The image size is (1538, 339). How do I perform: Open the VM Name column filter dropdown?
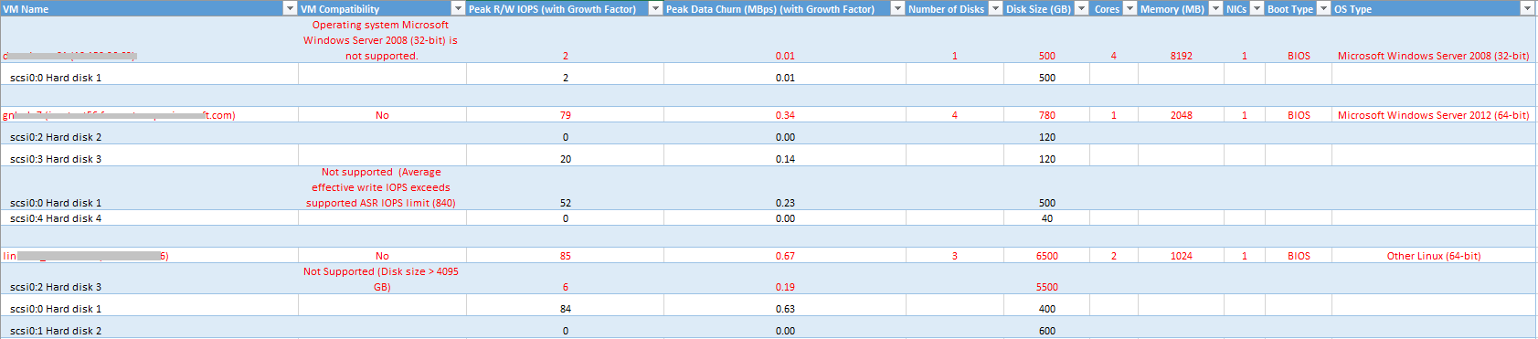click(x=291, y=8)
